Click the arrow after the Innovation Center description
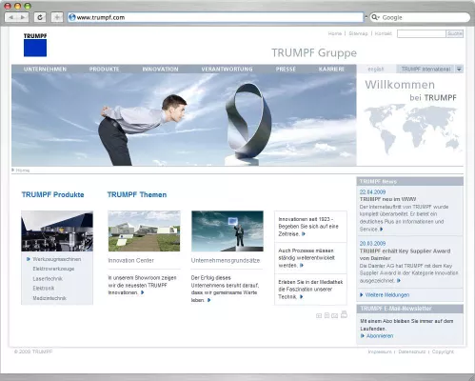This screenshot has width=475, height=381. point(143,292)
